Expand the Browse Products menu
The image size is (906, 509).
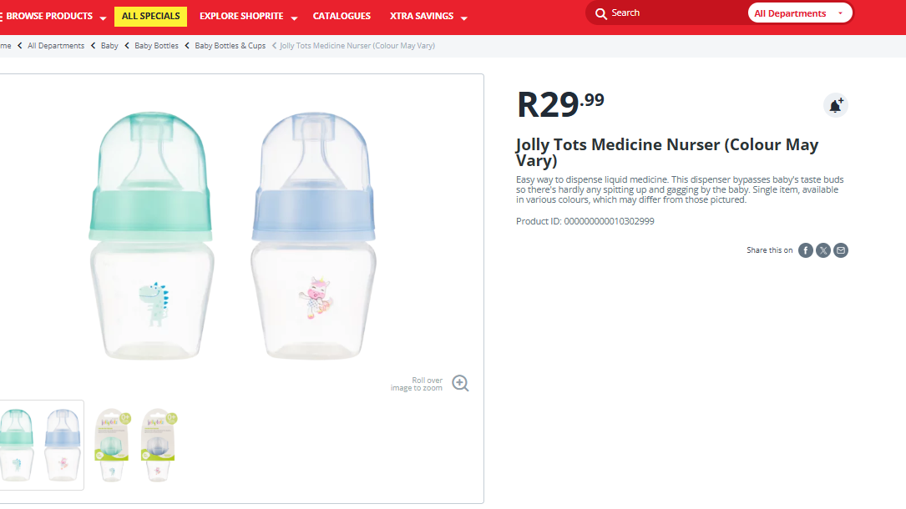coord(56,17)
